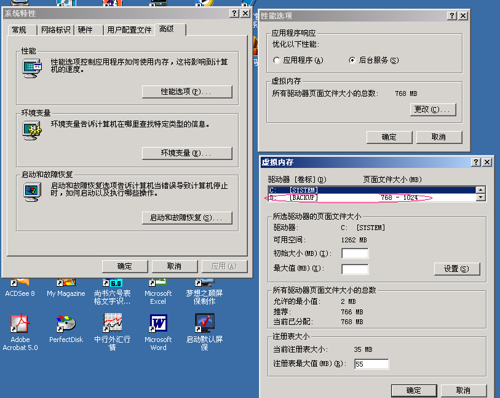
Task: Open 启动默认屏保 desktop shortcut
Action: 204,332
